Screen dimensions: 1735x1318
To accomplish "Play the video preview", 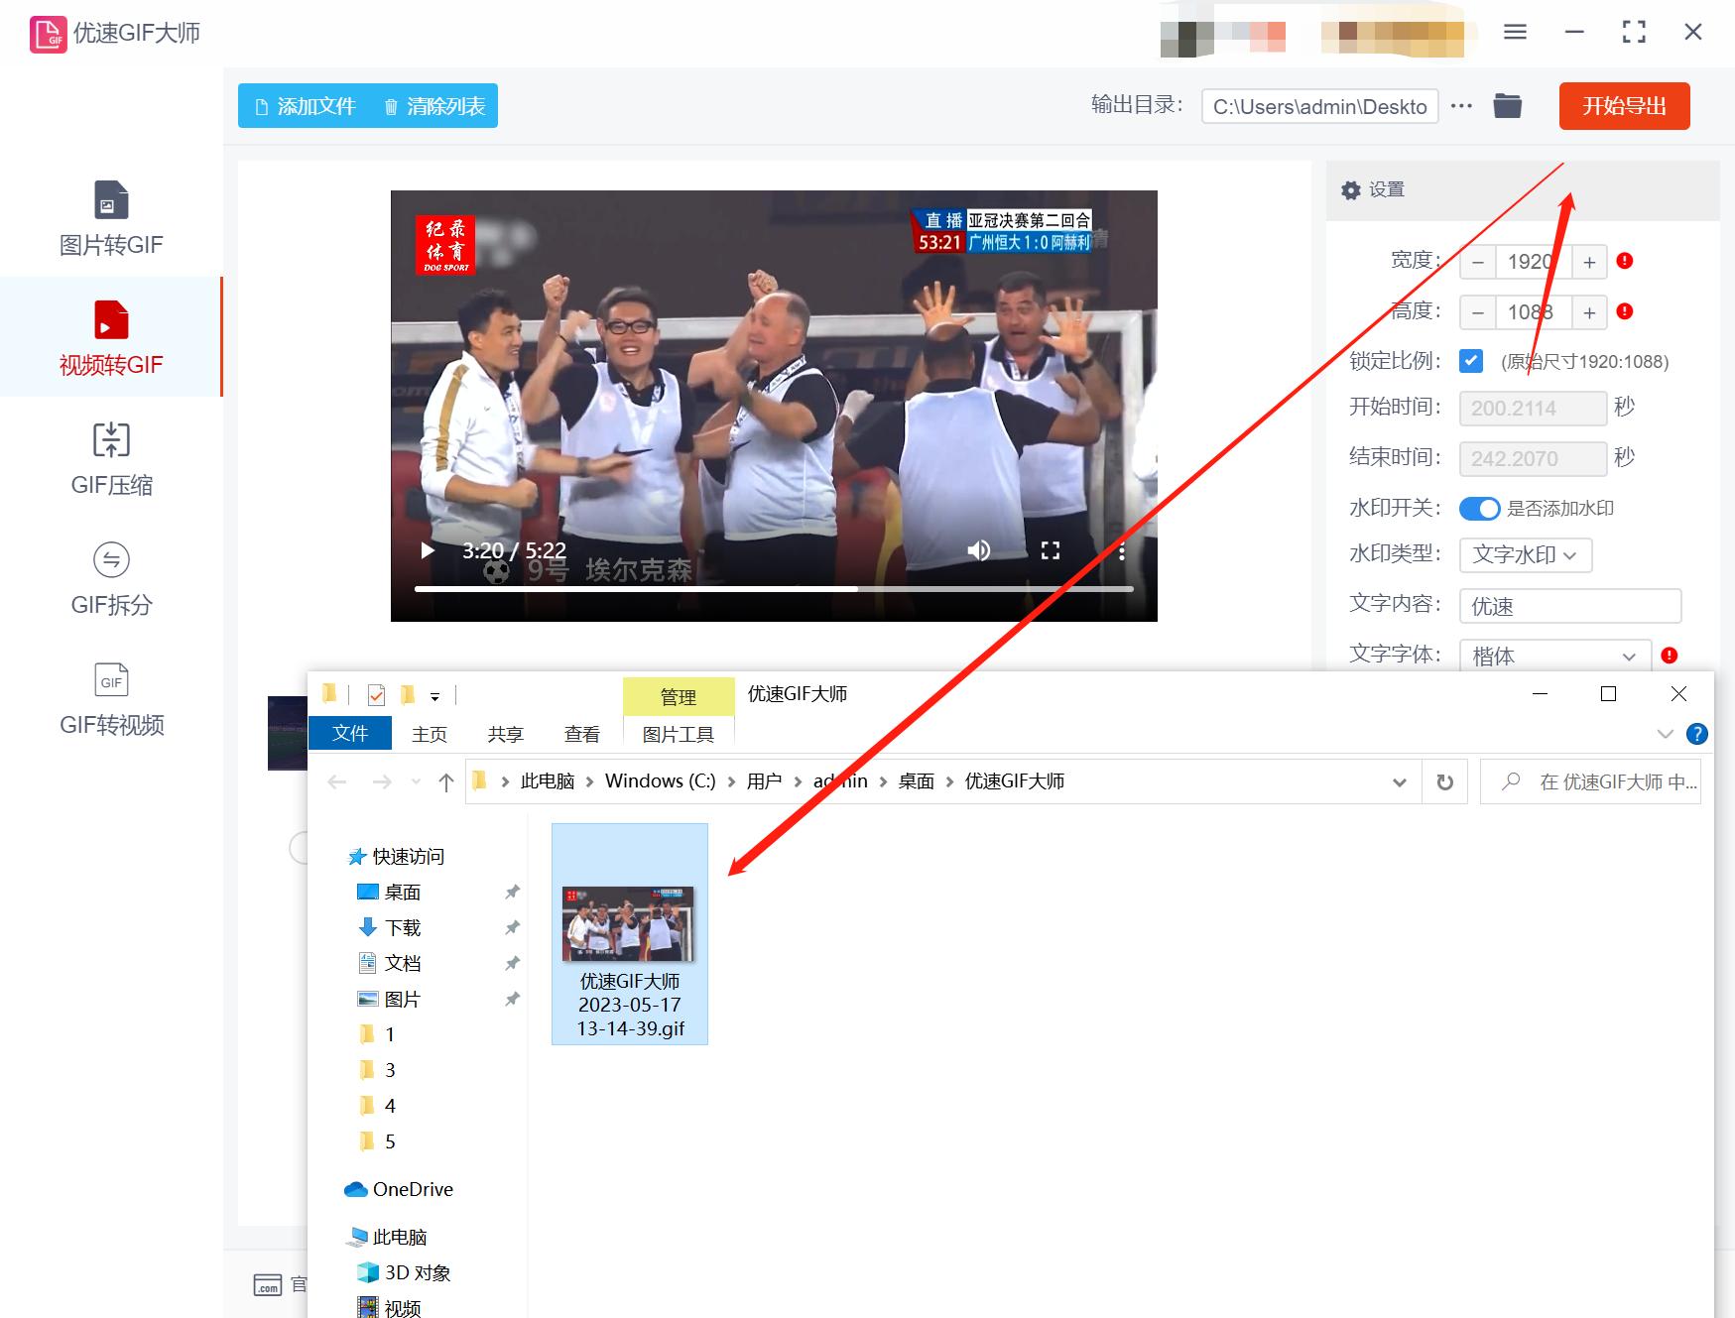I will (x=427, y=550).
